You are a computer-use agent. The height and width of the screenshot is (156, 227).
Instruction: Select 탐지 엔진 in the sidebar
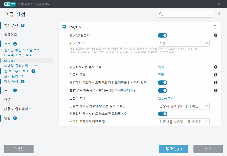point(11,25)
